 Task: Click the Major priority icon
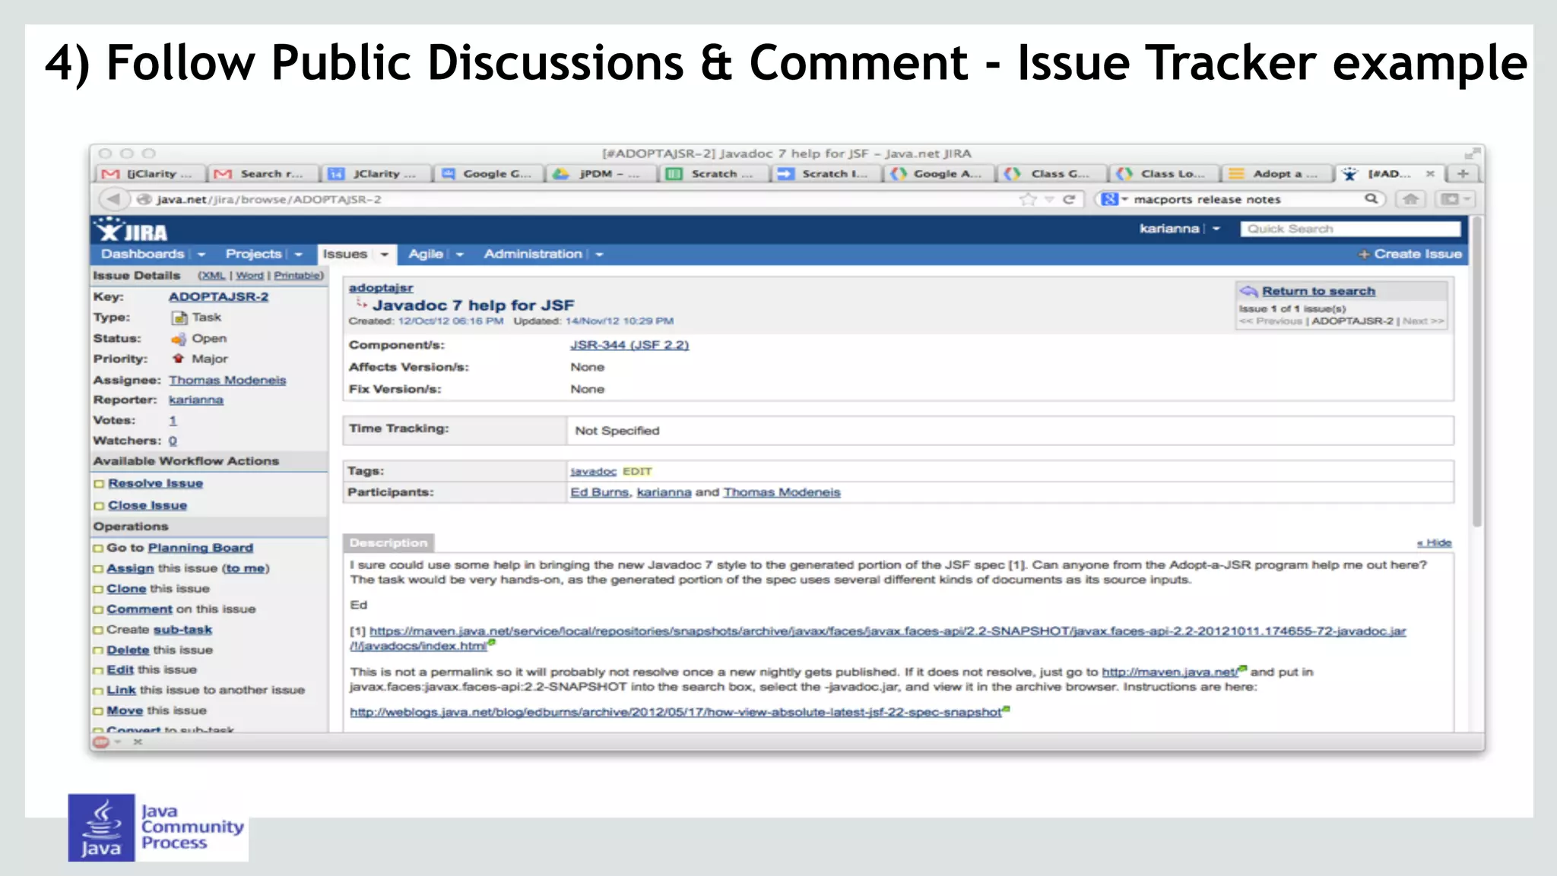coord(178,359)
